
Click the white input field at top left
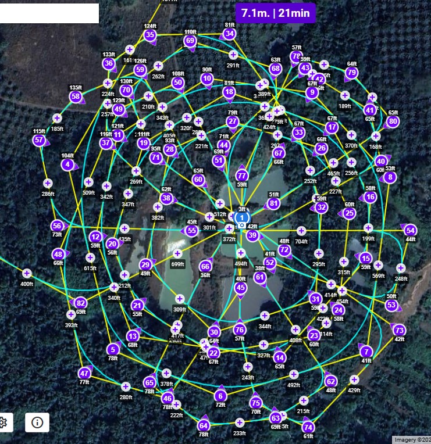coord(49,13)
